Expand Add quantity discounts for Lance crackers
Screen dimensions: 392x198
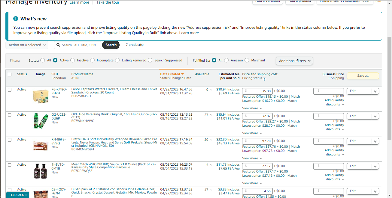334,102
